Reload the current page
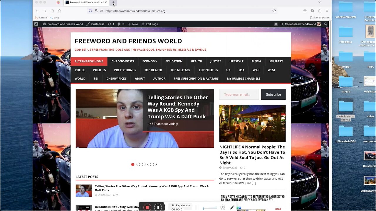The height and width of the screenshot is (211, 376). 52,11
